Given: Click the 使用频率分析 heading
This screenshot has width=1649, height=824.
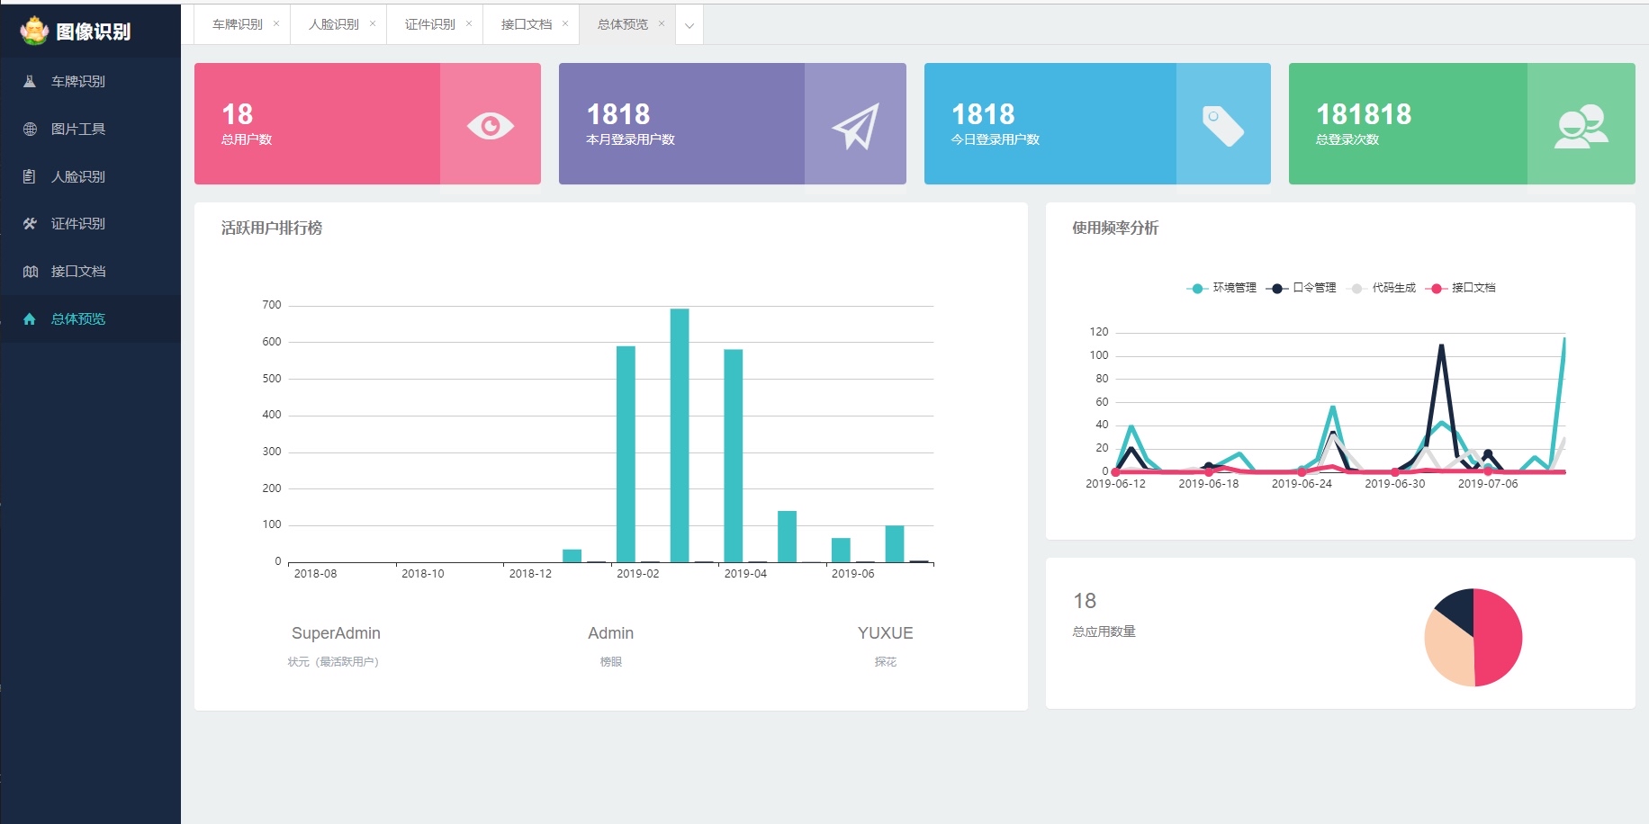Looking at the screenshot, I should click(x=1115, y=228).
